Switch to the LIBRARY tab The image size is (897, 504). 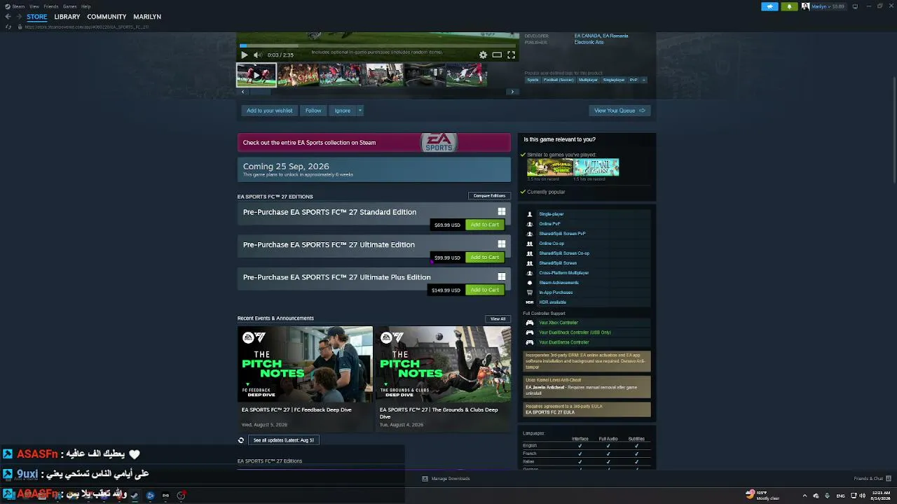[x=67, y=17]
